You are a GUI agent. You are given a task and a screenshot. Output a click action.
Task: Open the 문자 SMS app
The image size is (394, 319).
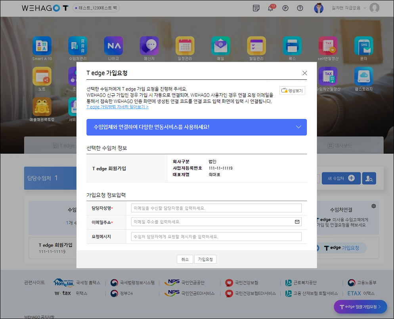tap(363, 46)
